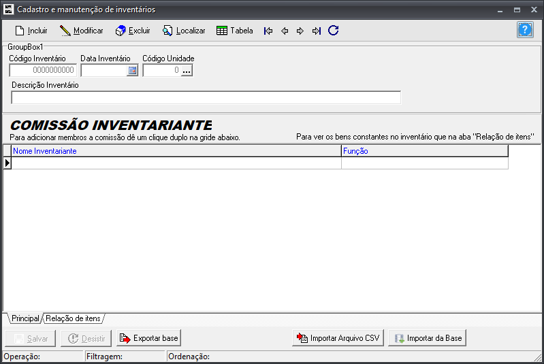Click the Salvar button

click(31, 338)
